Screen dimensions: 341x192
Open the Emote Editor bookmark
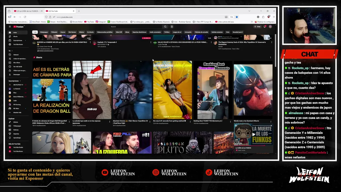(76, 22)
